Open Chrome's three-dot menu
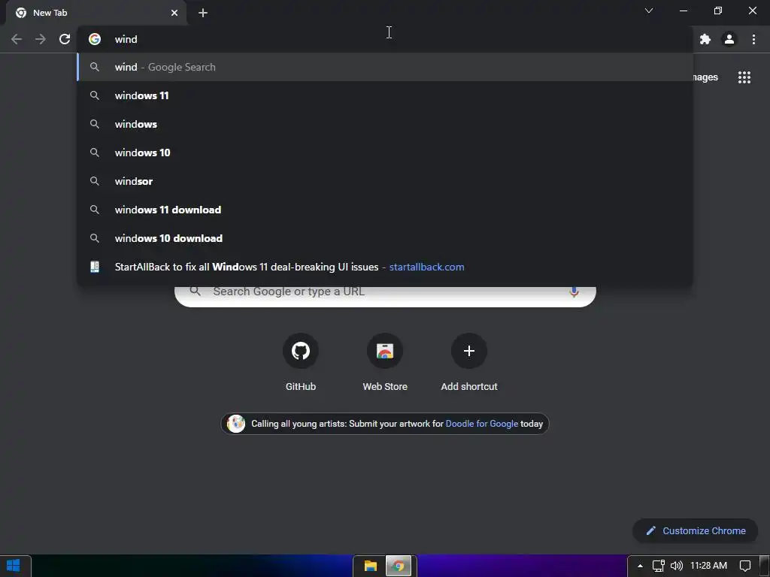The height and width of the screenshot is (577, 770). pos(753,39)
